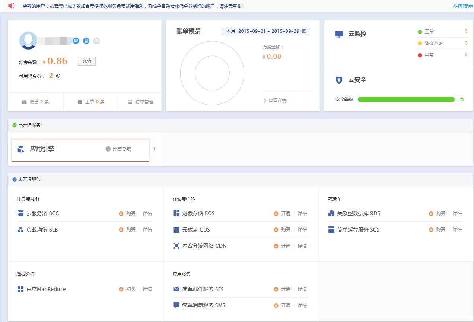The image size is (474, 322).
Task: Click the 云安全 shield lock icon
Action: [x=339, y=80]
